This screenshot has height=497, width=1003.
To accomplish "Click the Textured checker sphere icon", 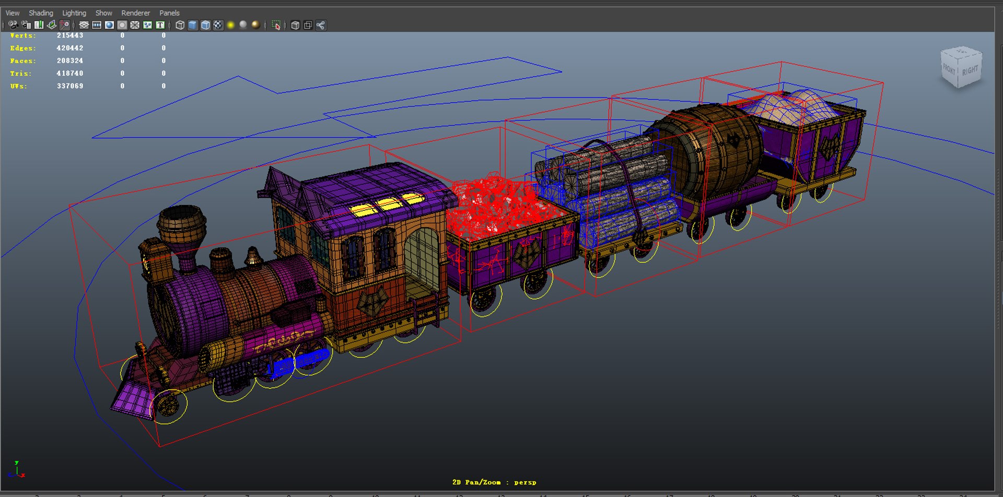I will 218,25.
